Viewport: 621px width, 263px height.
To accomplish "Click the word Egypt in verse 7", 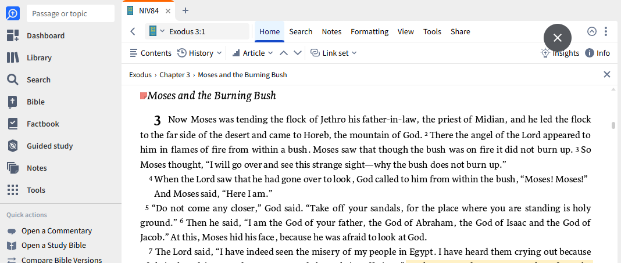I will [422, 252].
